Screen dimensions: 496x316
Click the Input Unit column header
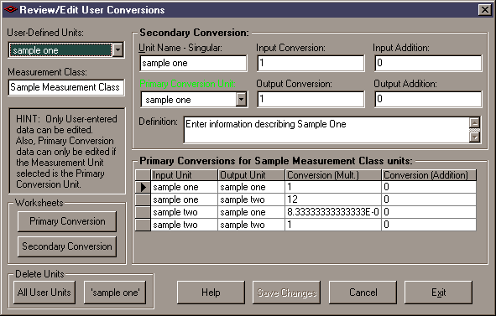click(184, 175)
